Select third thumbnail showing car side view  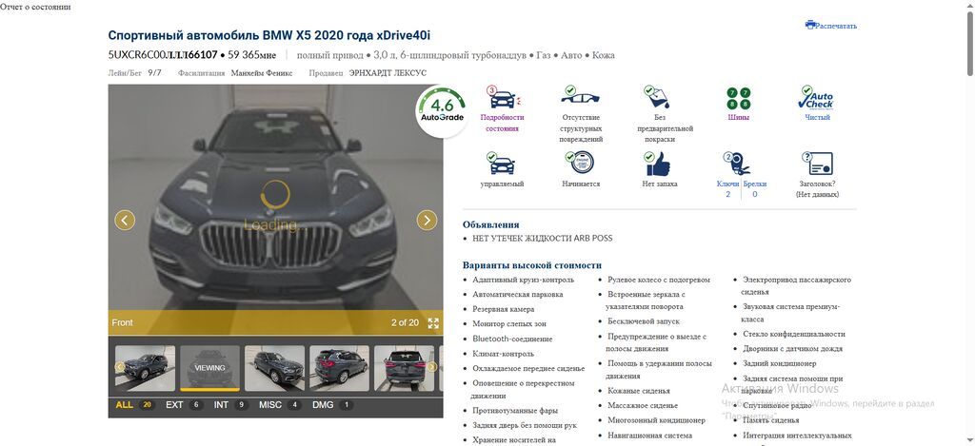click(274, 368)
